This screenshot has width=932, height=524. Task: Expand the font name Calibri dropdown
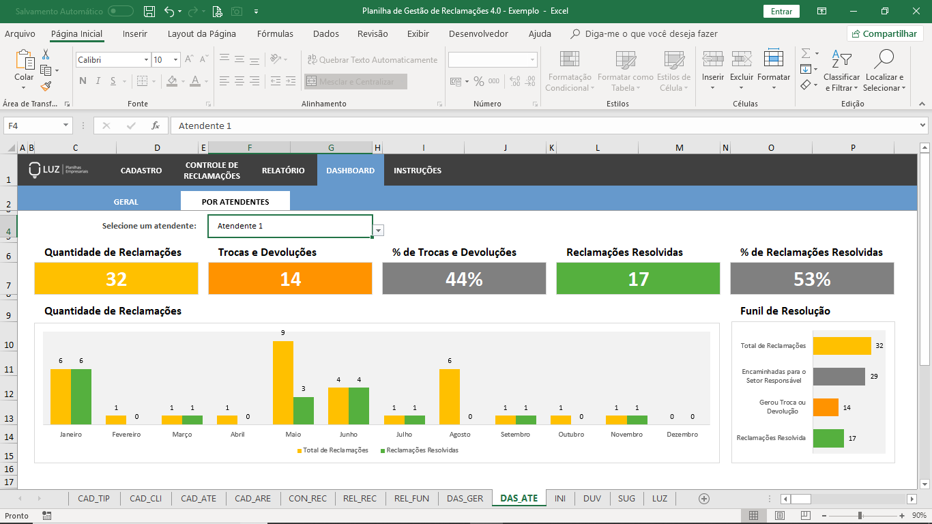pos(146,60)
